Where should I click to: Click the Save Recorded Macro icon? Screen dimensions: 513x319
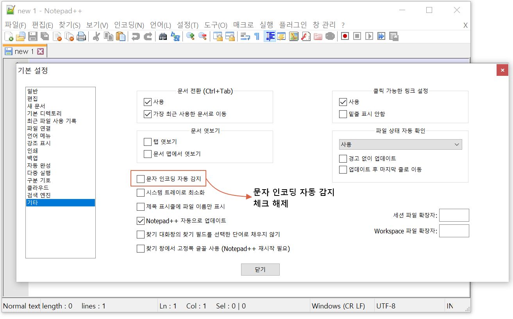pos(393,37)
